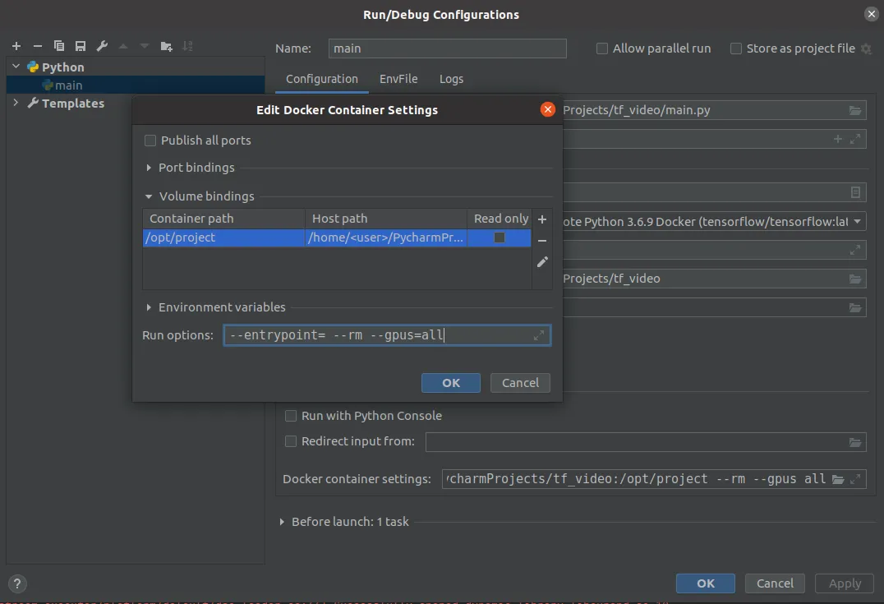Edit the /opt/project volume binding
The width and height of the screenshot is (884, 604).
(x=542, y=262)
